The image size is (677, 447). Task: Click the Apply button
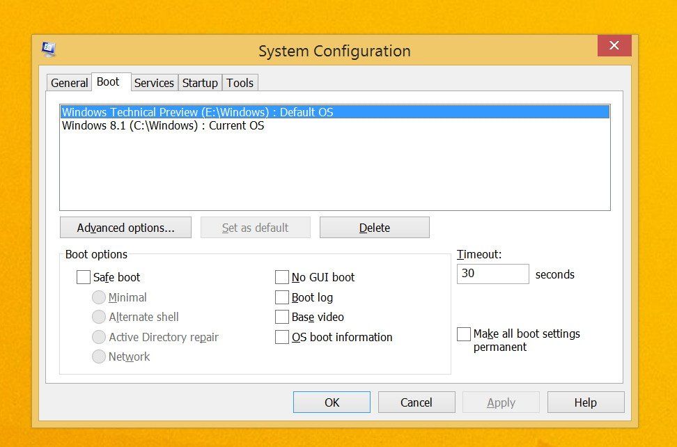[501, 402]
